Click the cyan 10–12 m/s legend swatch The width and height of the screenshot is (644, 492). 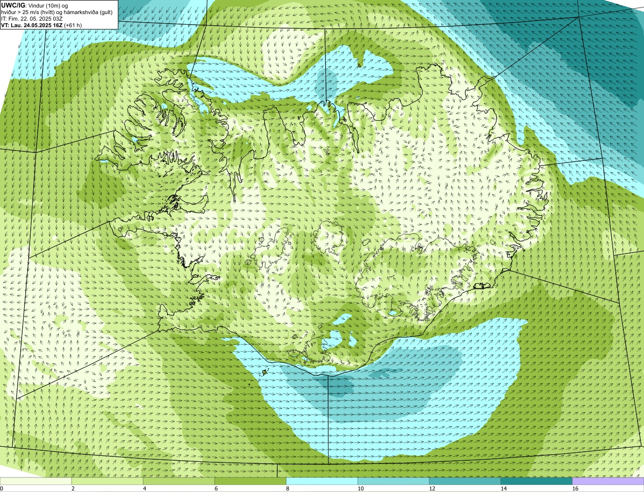393,481
